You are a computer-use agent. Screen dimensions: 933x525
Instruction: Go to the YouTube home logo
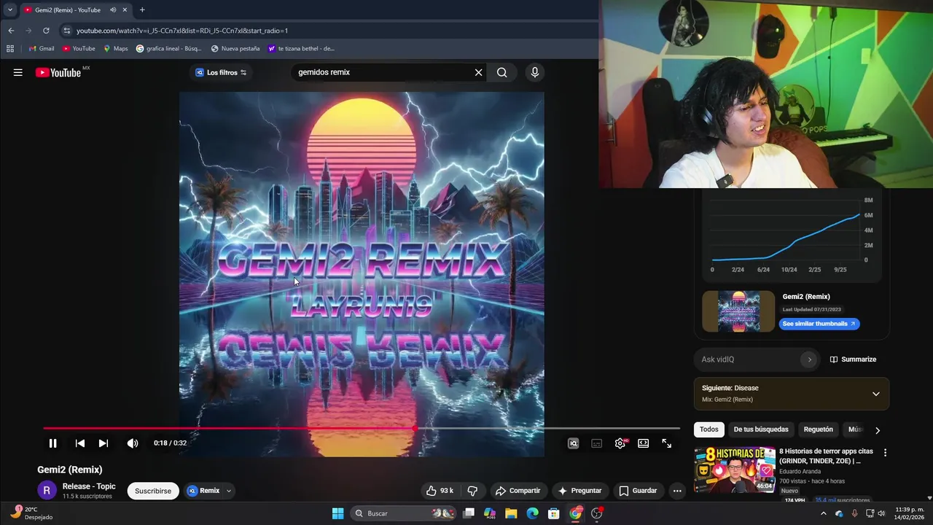click(x=58, y=72)
